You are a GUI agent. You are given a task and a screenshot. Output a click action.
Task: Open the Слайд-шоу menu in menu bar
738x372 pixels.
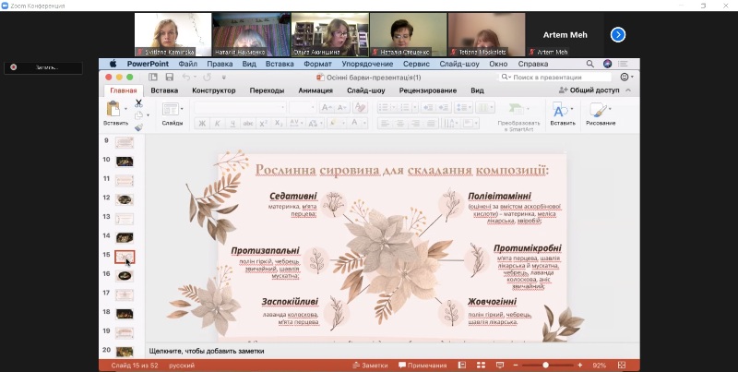pyautogui.click(x=458, y=65)
